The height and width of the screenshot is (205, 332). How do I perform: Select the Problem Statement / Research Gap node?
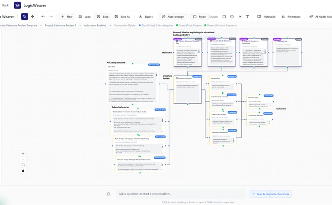click(x=188, y=52)
